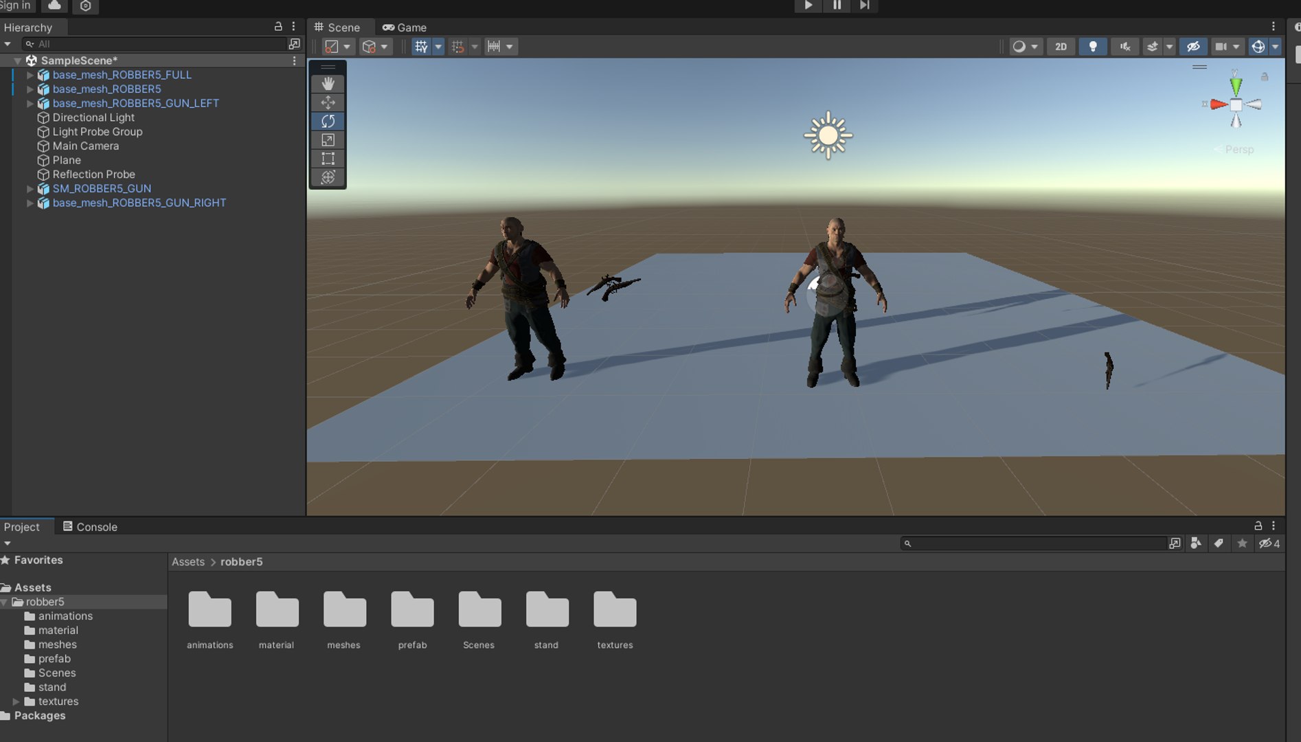
Task: Click search by label tag icon
Action: [x=1219, y=543]
